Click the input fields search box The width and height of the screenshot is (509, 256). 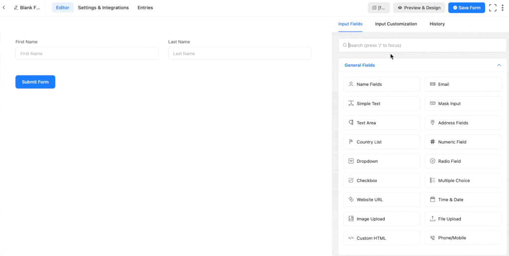[x=423, y=45]
